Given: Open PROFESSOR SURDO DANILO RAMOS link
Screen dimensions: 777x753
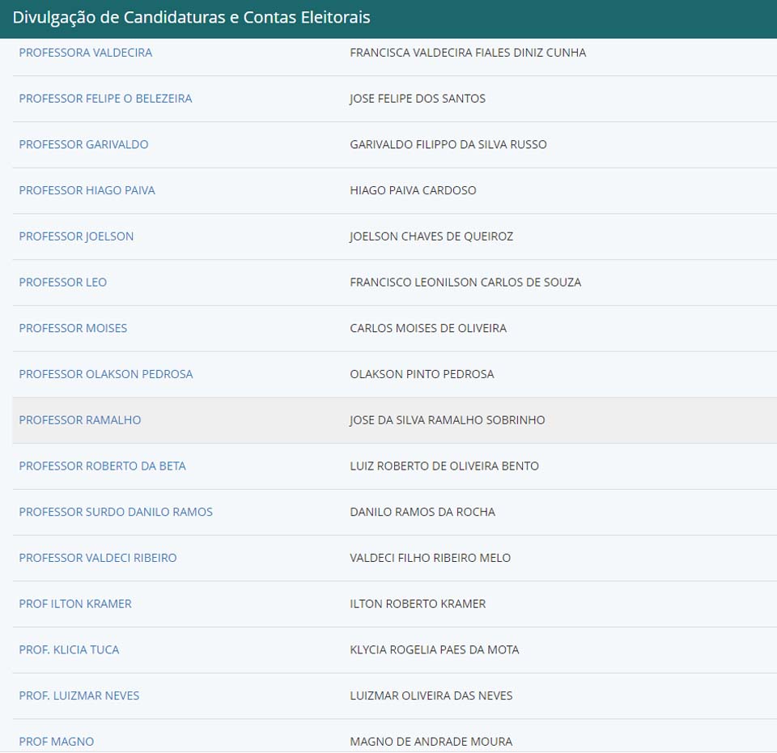Looking at the screenshot, I should [116, 512].
